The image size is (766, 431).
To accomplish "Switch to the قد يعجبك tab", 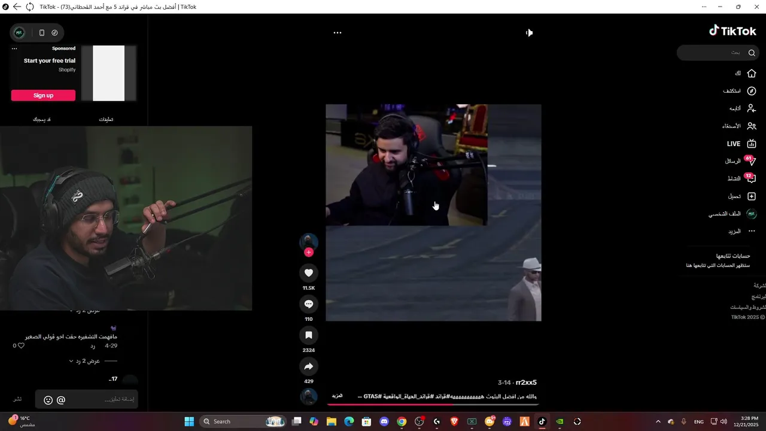I will point(41,119).
